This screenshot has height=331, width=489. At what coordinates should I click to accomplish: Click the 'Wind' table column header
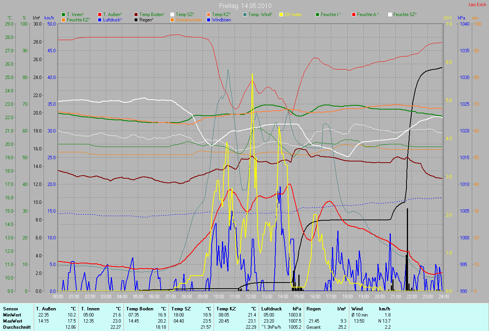pos(357,309)
